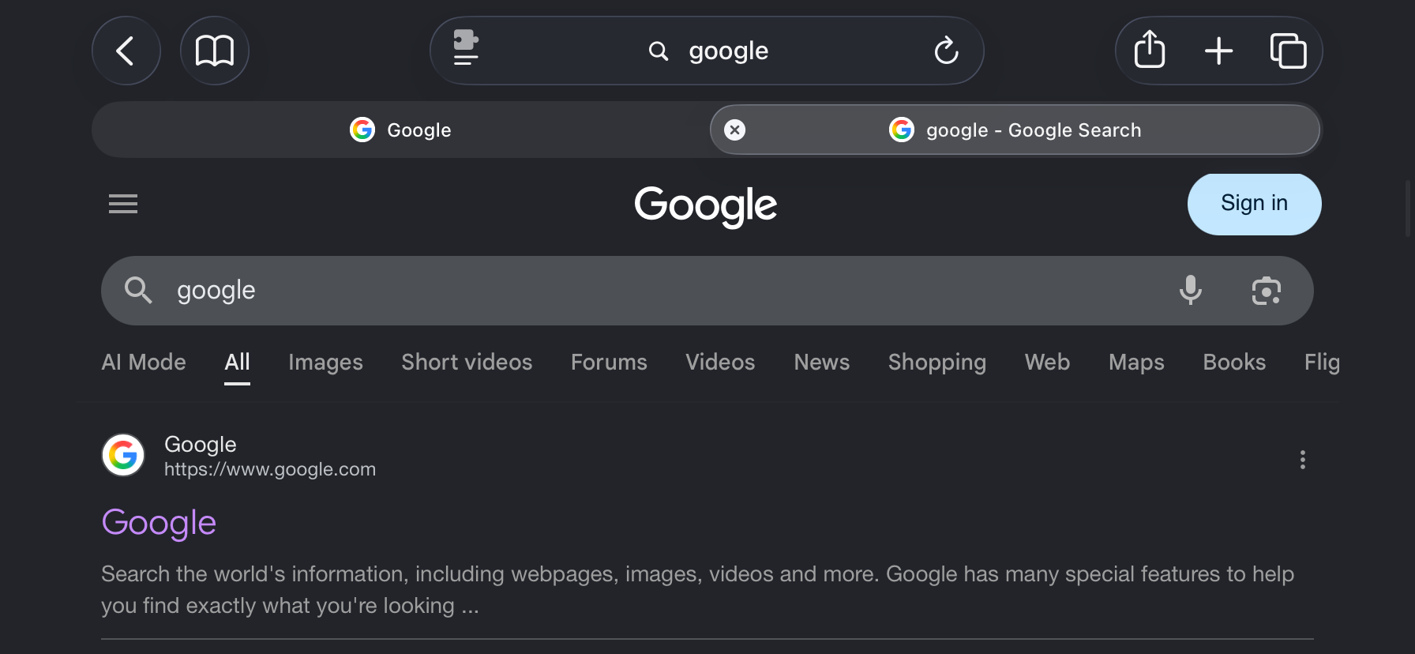Click the magnifier icon in the address bar
This screenshot has height=654, width=1415.
point(659,51)
